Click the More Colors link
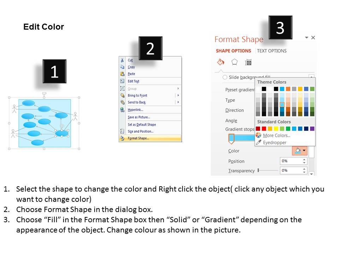This screenshot has height=254, width=339. tap(276, 135)
